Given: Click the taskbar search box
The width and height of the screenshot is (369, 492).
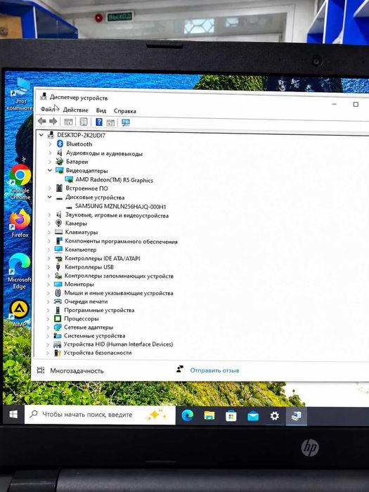Looking at the screenshot, I should point(100,415).
